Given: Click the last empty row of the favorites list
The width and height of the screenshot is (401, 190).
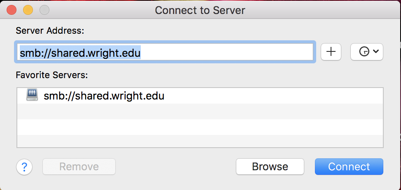Looking at the screenshot, I should 200,140.
